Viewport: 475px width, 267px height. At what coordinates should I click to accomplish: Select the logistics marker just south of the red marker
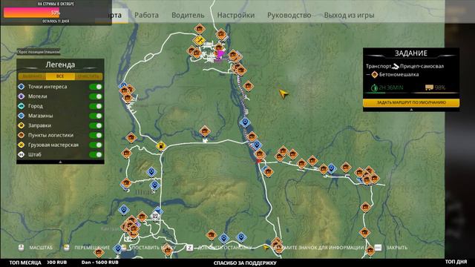tap(268, 172)
